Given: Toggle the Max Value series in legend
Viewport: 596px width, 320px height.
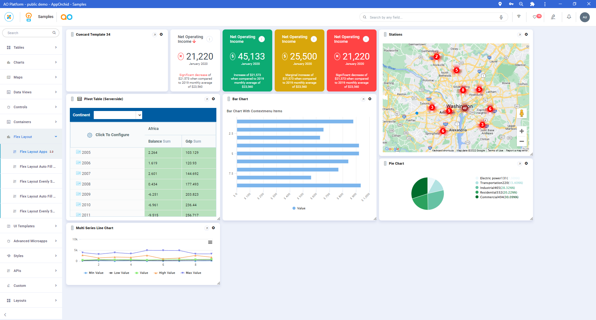Looking at the screenshot, I should pos(191,273).
